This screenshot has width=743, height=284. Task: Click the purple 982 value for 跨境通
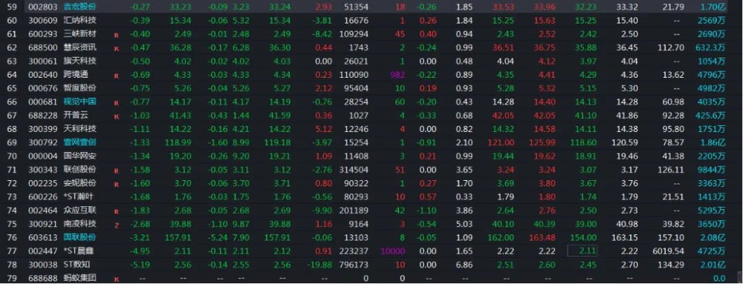(397, 75)
